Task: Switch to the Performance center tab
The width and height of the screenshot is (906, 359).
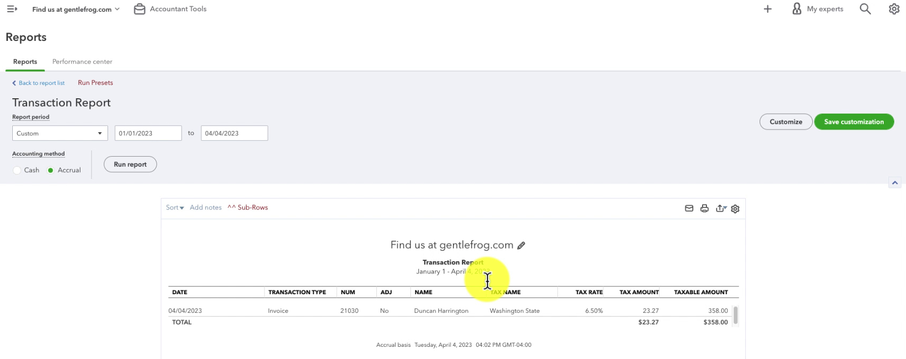Action: click(x=82, y=62)
